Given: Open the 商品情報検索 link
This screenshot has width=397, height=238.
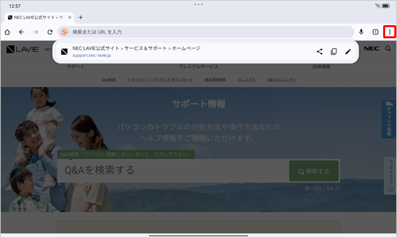Looking at the screenshot, I should point(215,80).
